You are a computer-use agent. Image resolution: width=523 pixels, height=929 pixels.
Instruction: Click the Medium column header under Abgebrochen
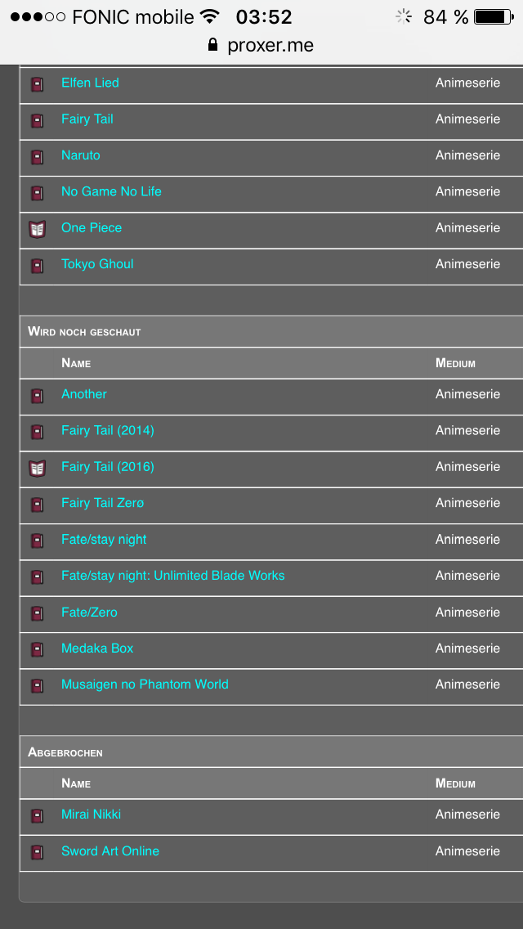(455, 783)
